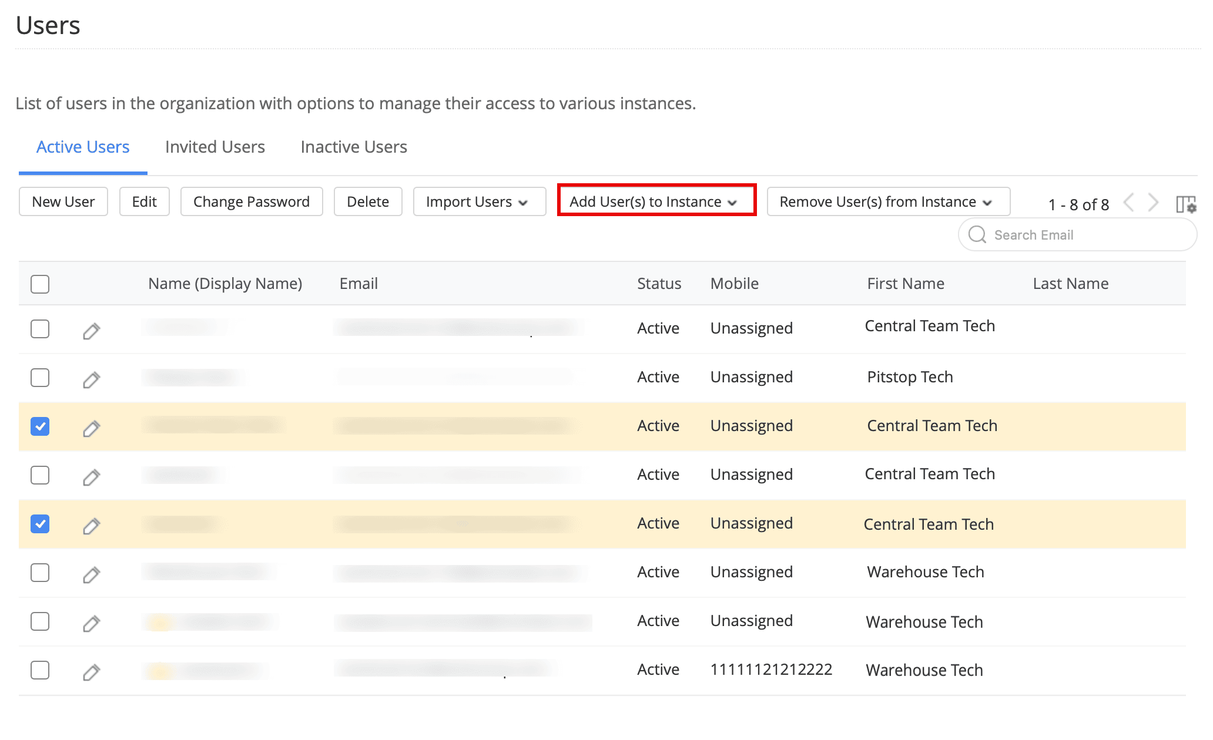The height and width of the screenshot is (740, 1213).
Task: Click the Pitstop Tech first name cell
Action: pyautogui.click(x=910, y=377)
